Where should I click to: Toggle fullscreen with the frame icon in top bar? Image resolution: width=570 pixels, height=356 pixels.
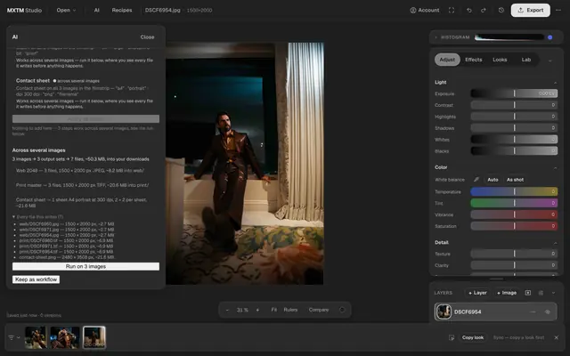pyautogui.click(x=452, y=10)
